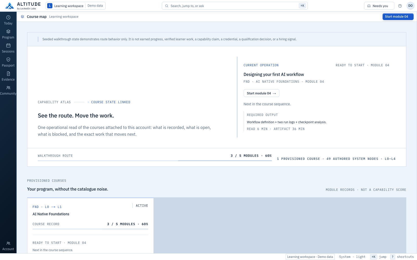This screenshot has height=260, width=417.
Task: Open the DO user avatar menu
Action: [x=410, y=6]
